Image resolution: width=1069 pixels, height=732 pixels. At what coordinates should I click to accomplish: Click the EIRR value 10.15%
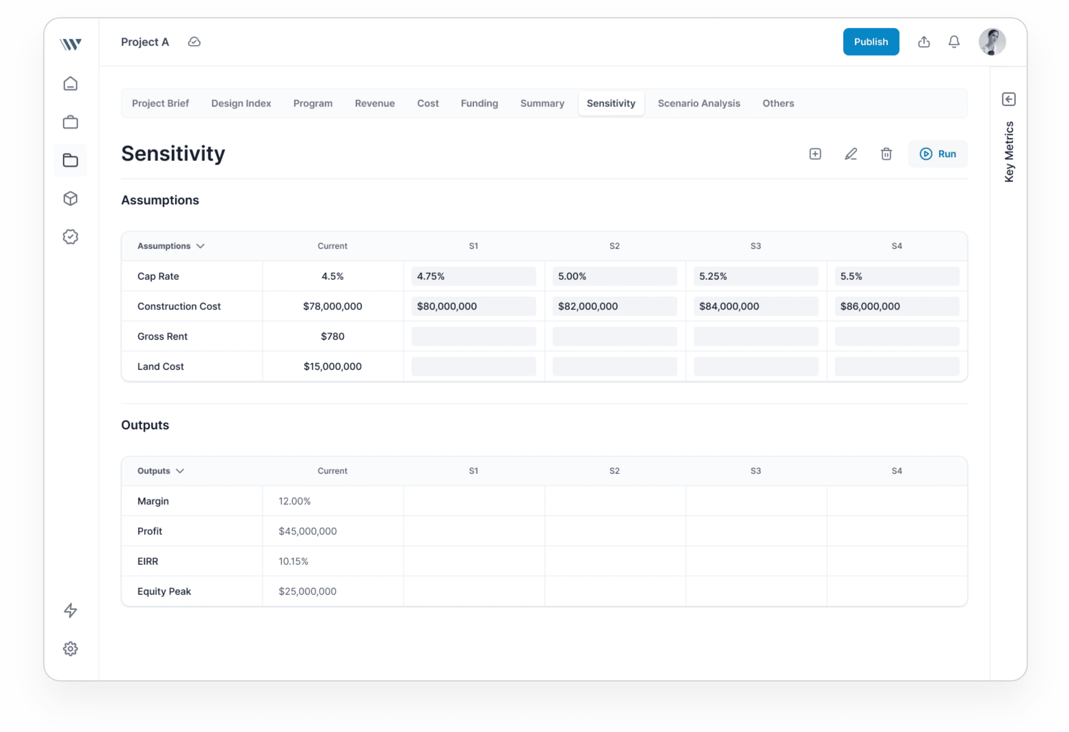[x=293, y=561]
